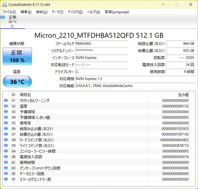
Task: Click the total host writes value 935 GB
Action: [x=181, y=51]
